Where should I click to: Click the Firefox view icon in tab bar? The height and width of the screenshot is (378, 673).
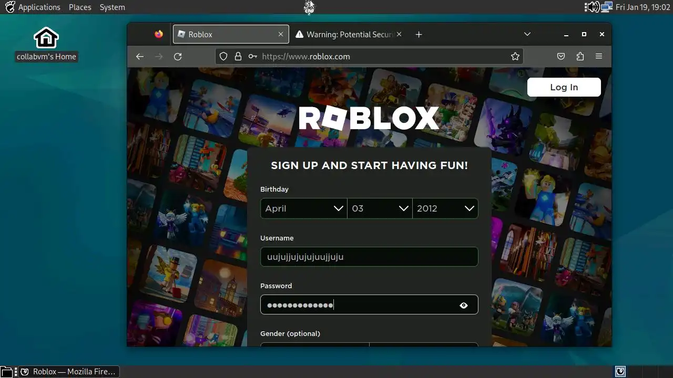click(159, 34)
